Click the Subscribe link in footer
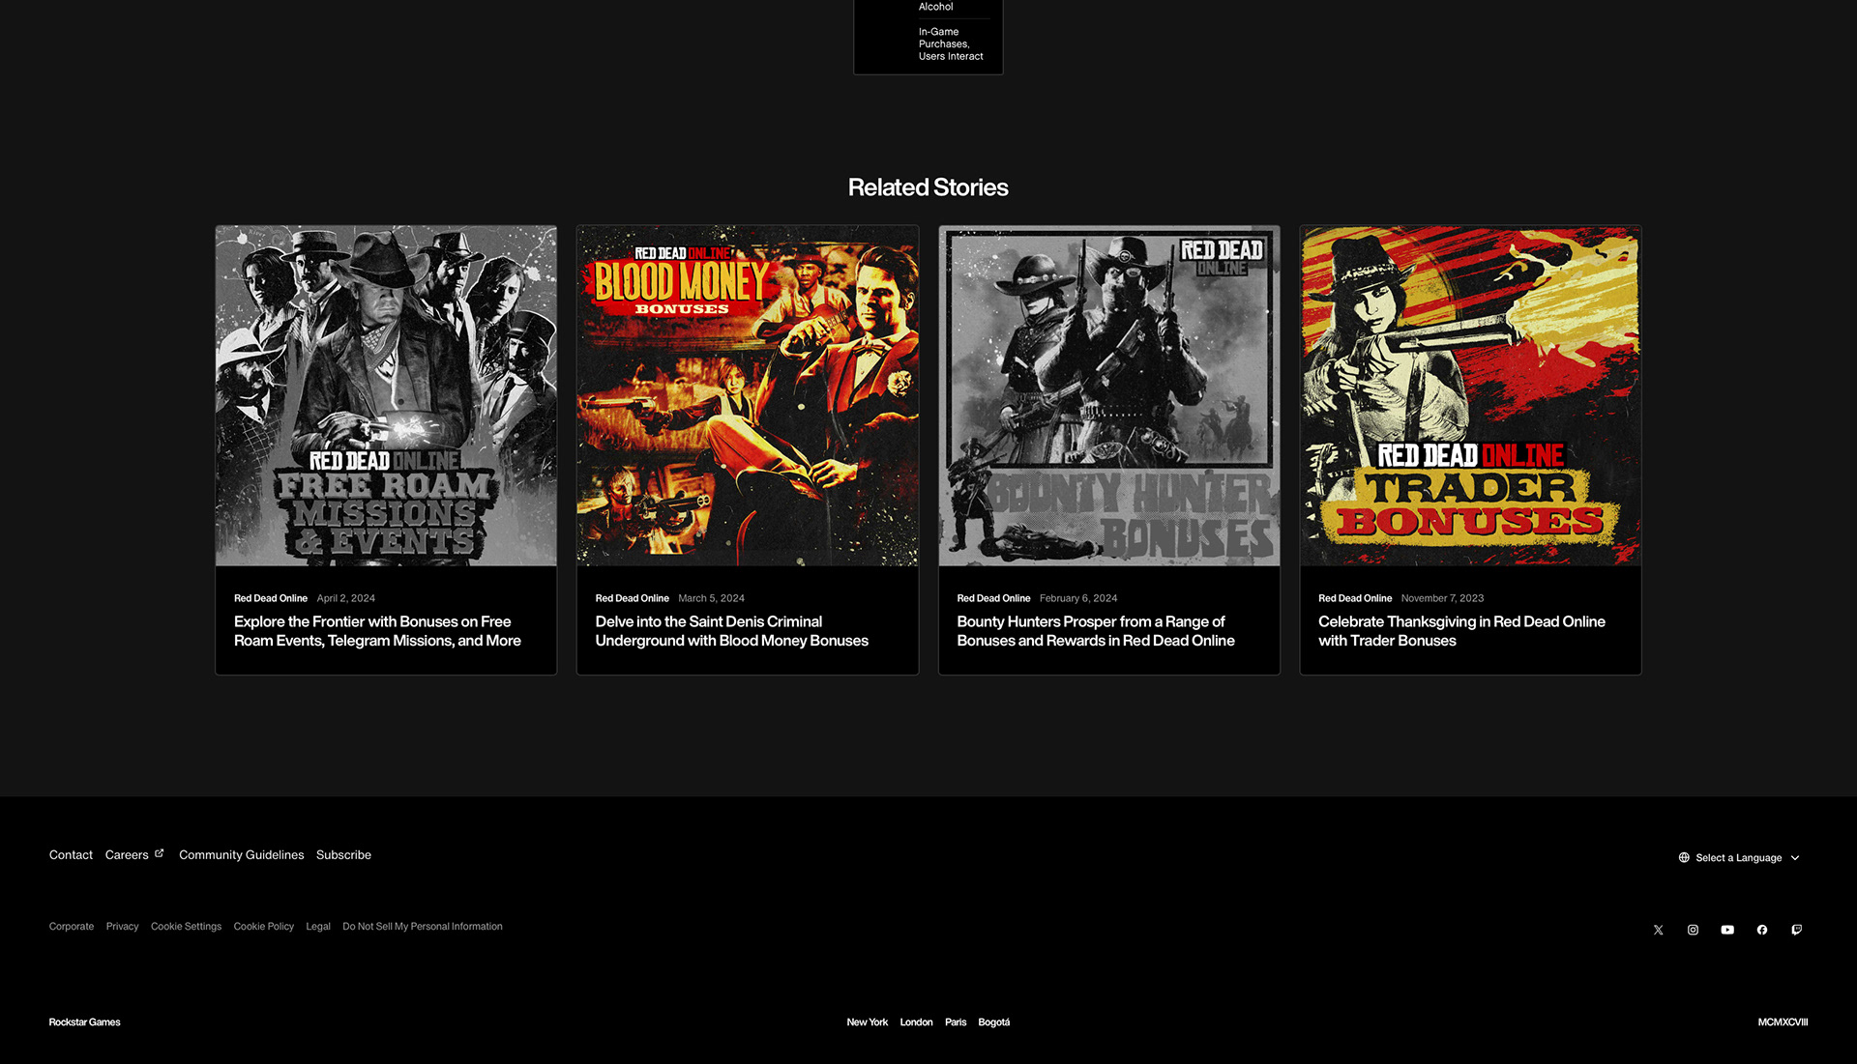Viewport: 1857px width, 1064px height. (x=343, y=855)
